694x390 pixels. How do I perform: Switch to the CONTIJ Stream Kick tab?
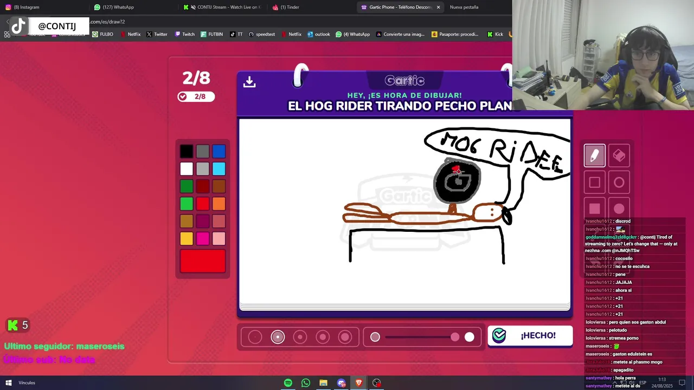coord(223,7)
